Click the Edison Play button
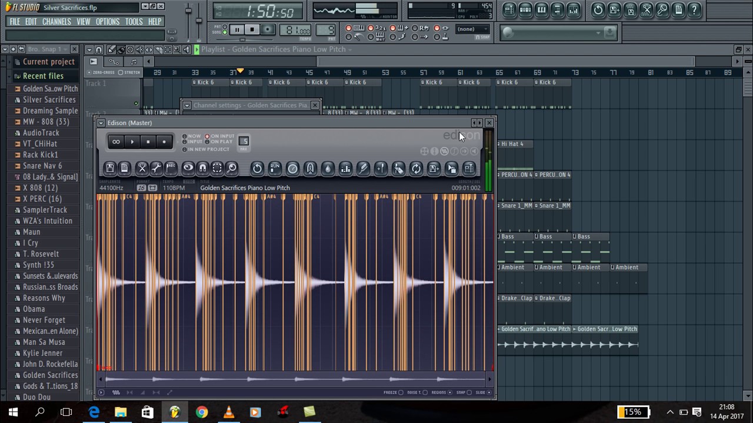 [132, 142]
